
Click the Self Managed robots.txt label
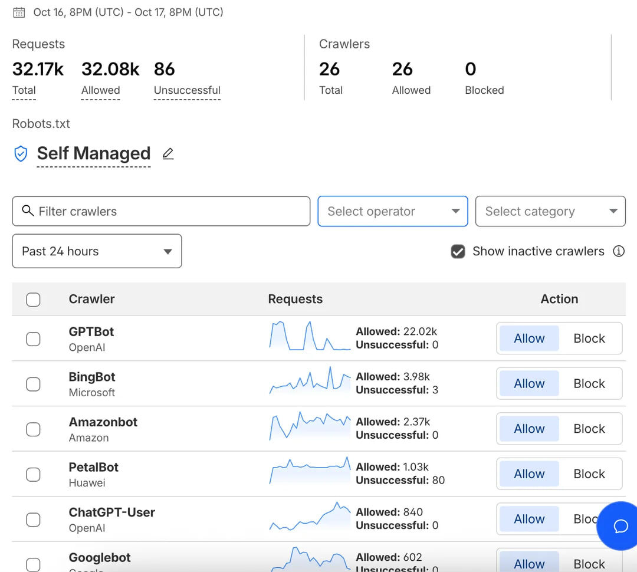pos(93,153)
